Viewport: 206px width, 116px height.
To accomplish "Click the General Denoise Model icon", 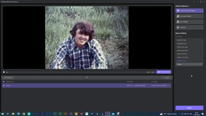I will pos(178,11).
